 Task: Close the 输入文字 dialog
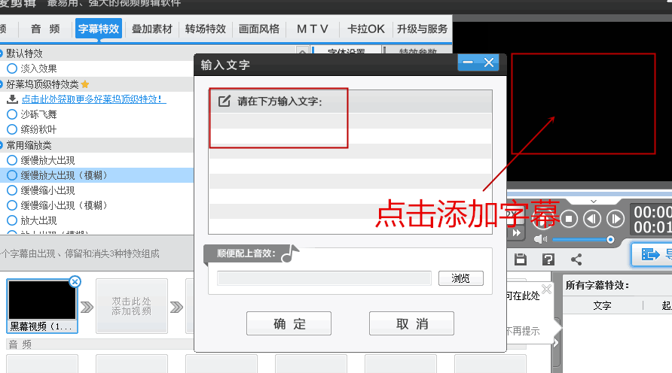(489, 62)
